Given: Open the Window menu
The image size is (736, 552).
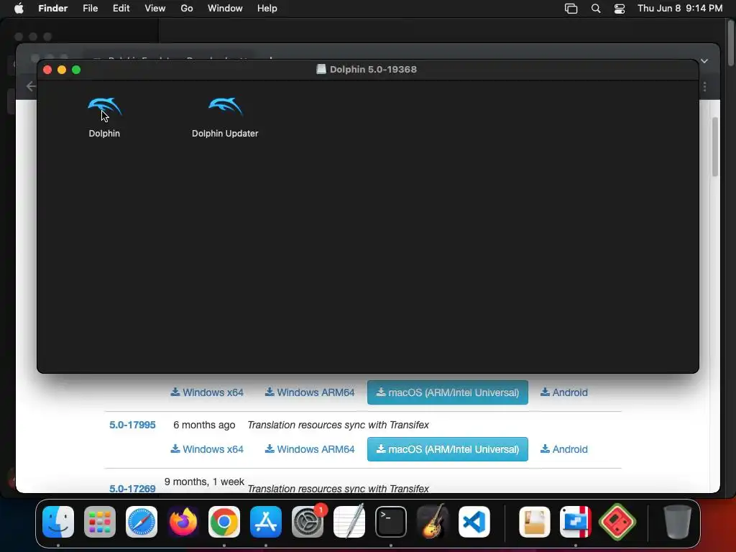Looking at the screenshot, I should pyautogui.click(x=225, y=9).
